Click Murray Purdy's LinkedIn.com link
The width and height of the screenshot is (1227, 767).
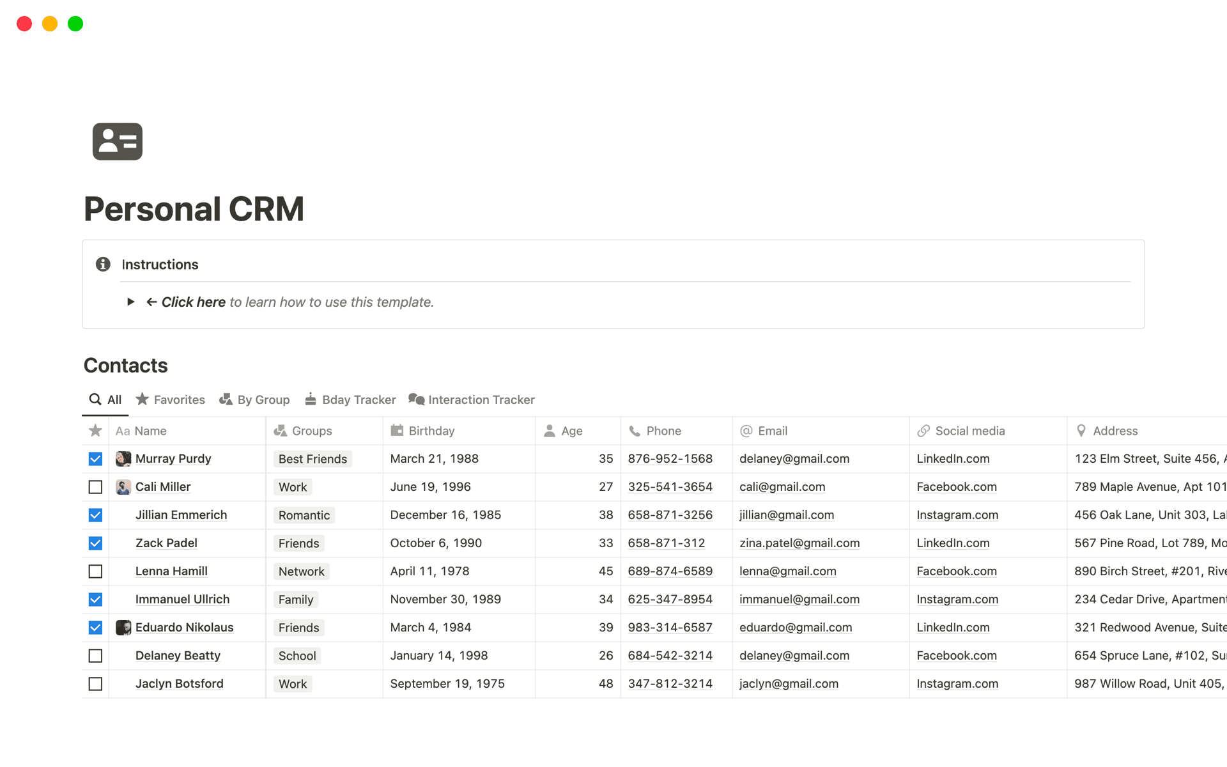pyautogui.click(x=952, y=458)
